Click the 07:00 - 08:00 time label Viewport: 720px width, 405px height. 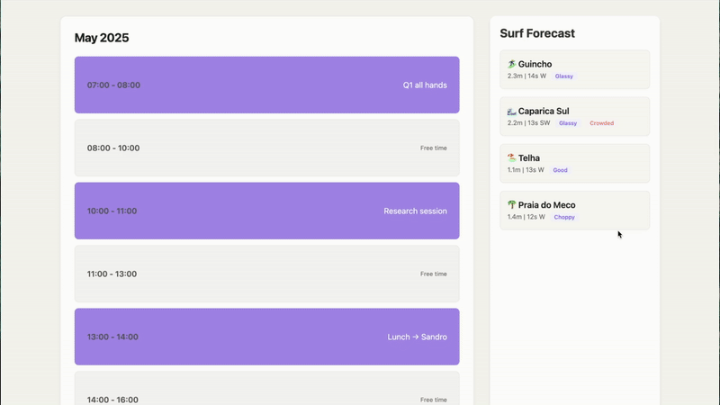click(113, 85)
